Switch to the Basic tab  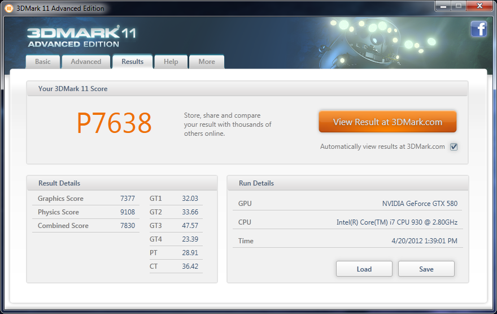tap(43, 62)
